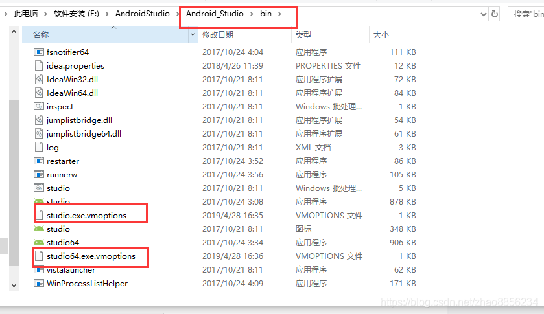Click the 878 KB size cell
Image resolution: width=544 pixels, height=314 pixels.
403,202
